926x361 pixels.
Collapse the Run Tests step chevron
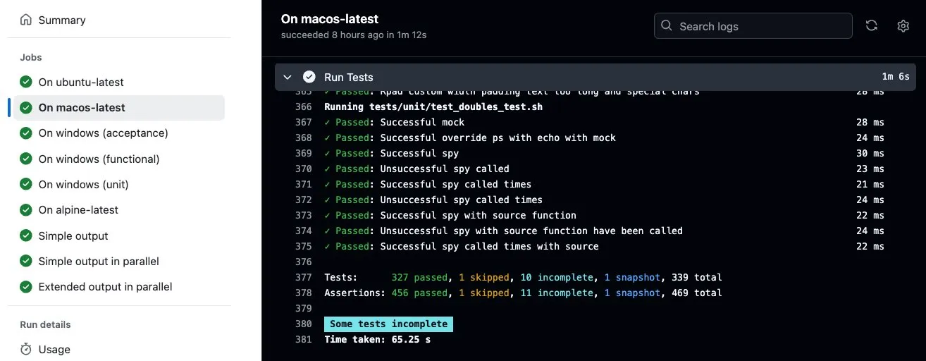[x=288, y=77]
